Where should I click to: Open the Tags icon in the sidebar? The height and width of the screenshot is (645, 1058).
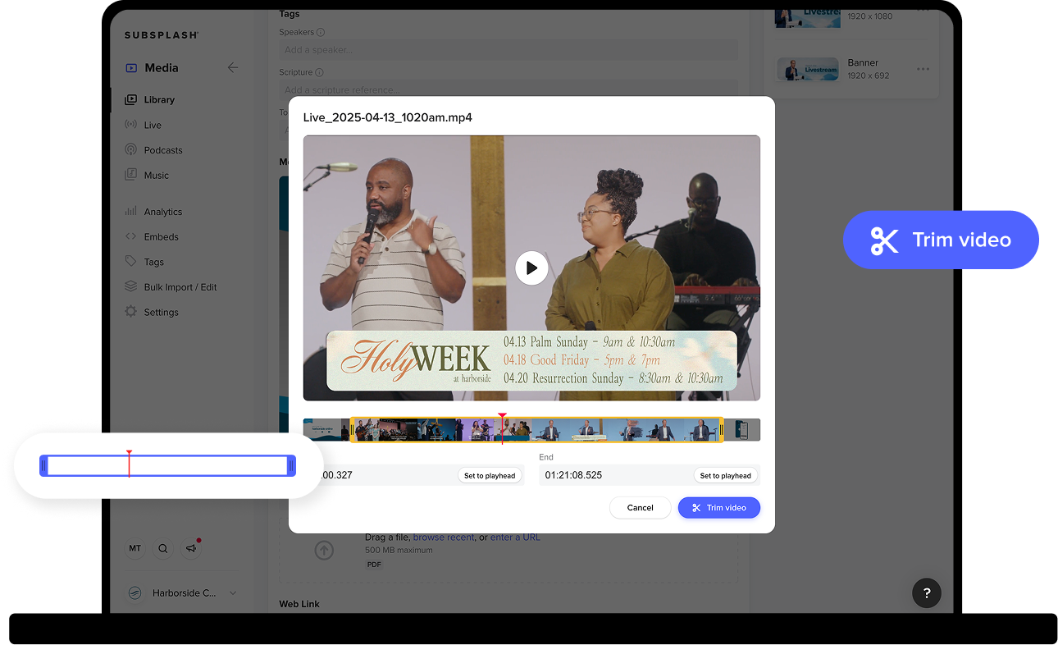[130, 262]
